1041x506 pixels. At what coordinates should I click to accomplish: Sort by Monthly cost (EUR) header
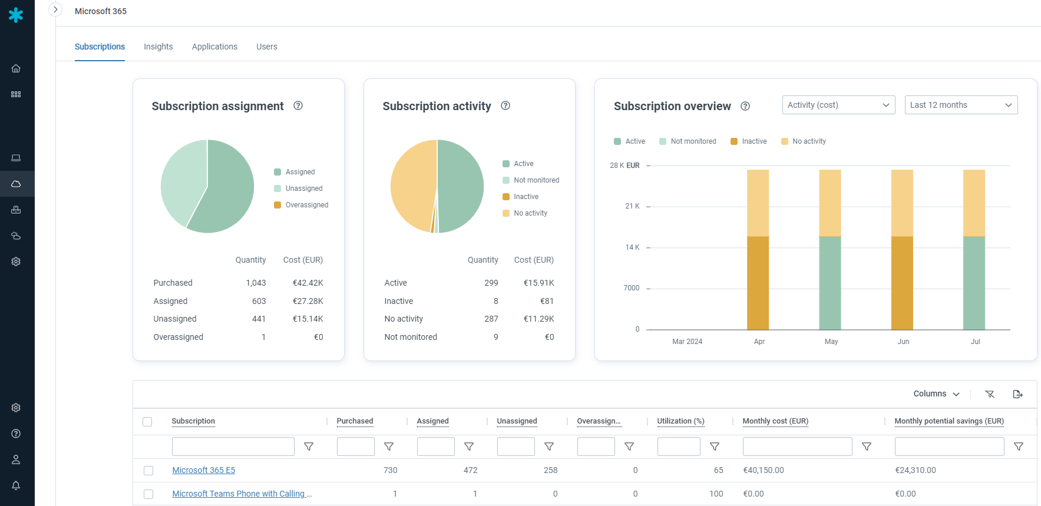click(775, 421)
